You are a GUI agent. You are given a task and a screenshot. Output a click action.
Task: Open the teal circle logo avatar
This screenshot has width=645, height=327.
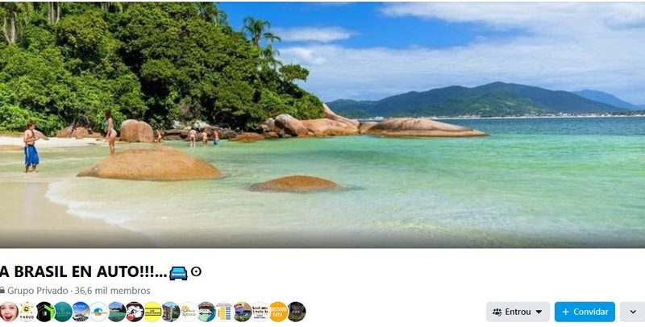pyautogui.click(x=63, y=312)
